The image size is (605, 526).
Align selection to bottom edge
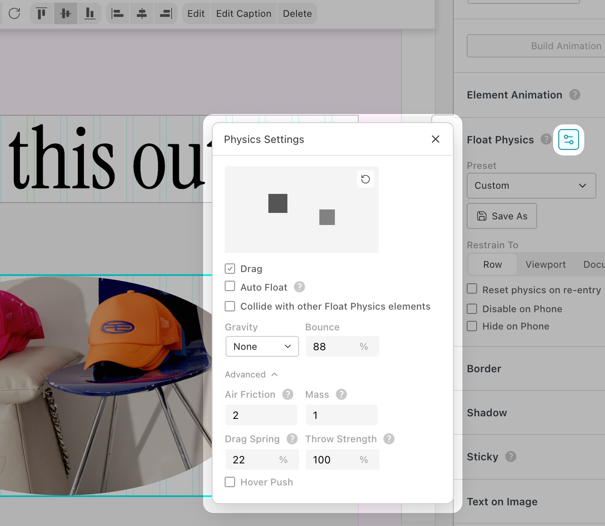pyautogui.click(x=89, y=13)
